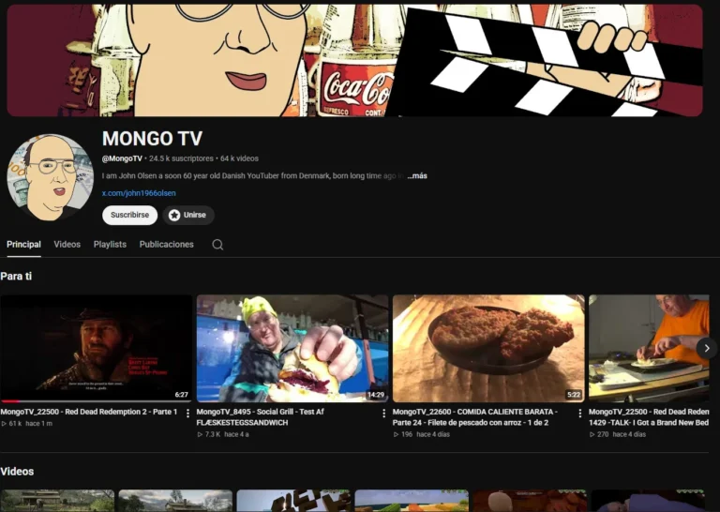Open the Red Dead Redemption 2 Parte 1 thumbnail
Viewport: 720px width, 512px height.
point(96,349)
